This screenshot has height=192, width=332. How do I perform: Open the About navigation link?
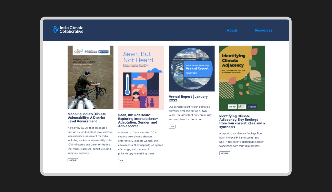[232, 30]
